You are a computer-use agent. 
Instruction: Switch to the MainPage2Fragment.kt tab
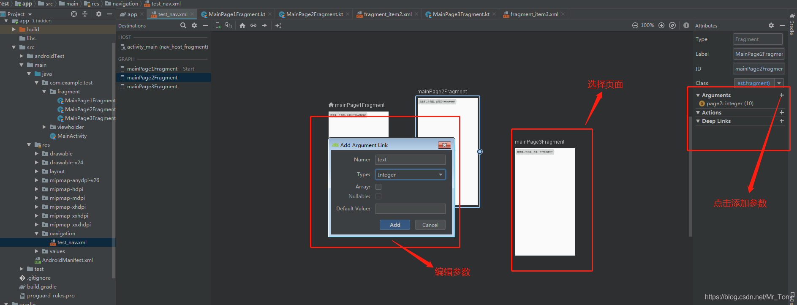(315, 14)
